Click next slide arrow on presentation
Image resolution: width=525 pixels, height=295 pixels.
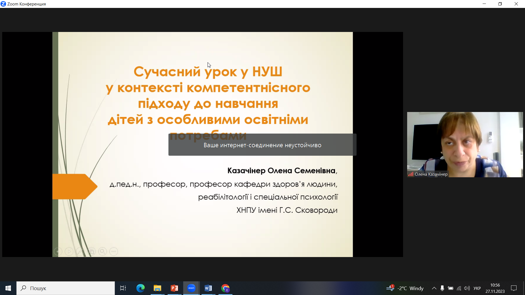point(69,251)
